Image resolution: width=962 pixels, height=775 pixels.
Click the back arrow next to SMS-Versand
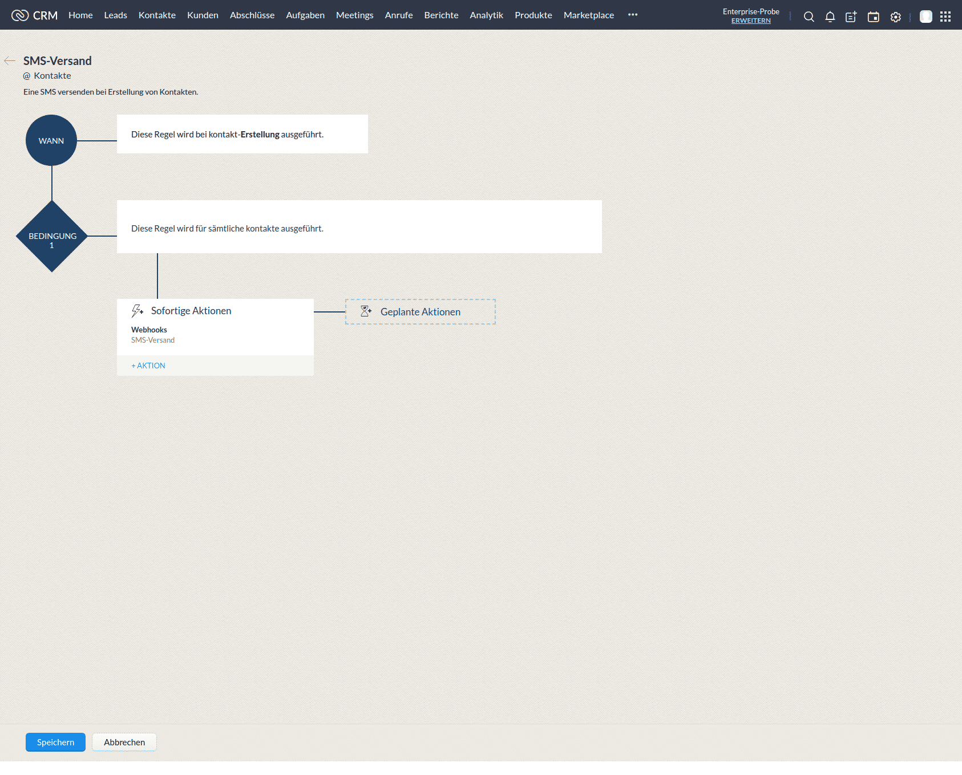[x=10, y=60]
